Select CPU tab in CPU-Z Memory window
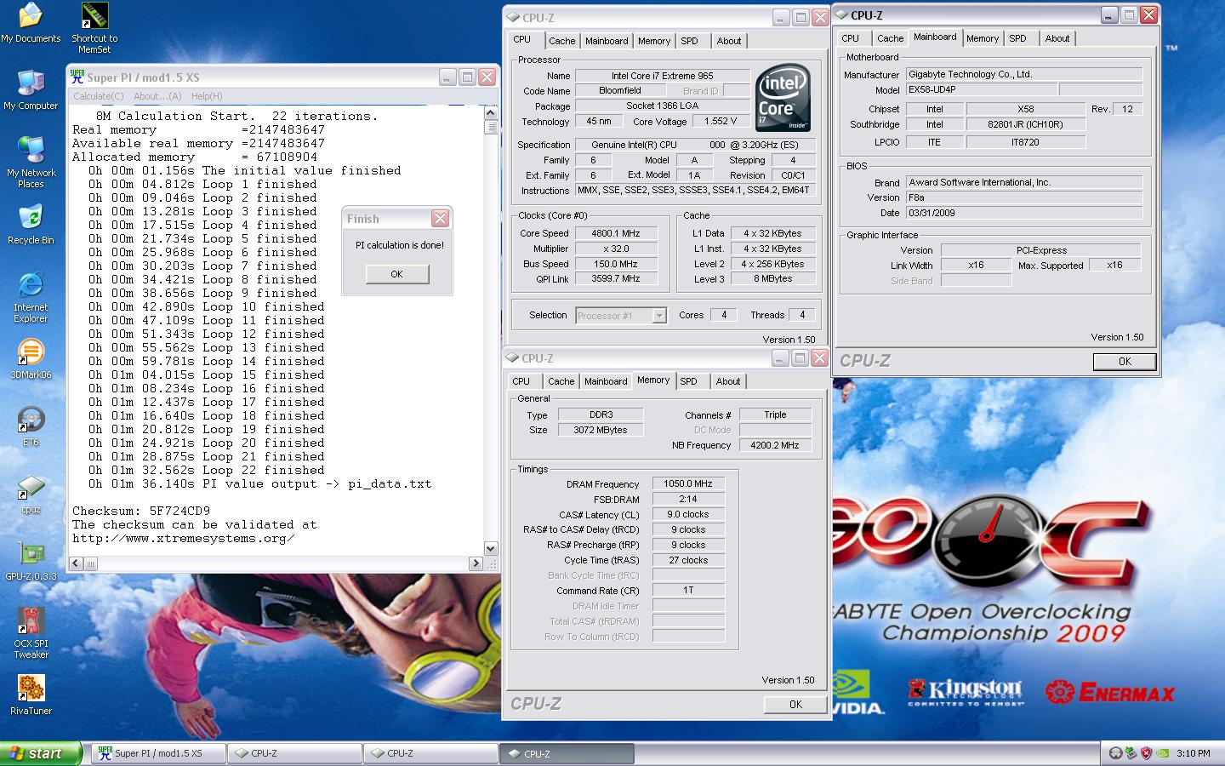 521,381
